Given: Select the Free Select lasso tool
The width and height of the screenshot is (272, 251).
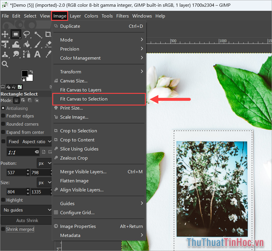Looking at the screenshot, I should (x=27, y=34).
